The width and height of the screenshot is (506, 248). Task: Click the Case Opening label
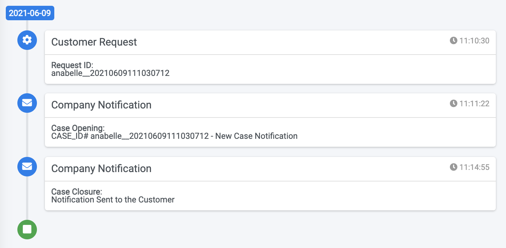tap(78, 128)
